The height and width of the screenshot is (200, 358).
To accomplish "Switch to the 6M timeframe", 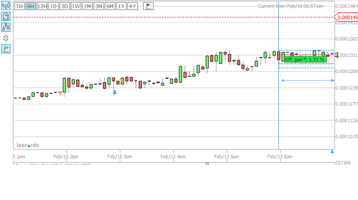I will [x=110, y=6].
